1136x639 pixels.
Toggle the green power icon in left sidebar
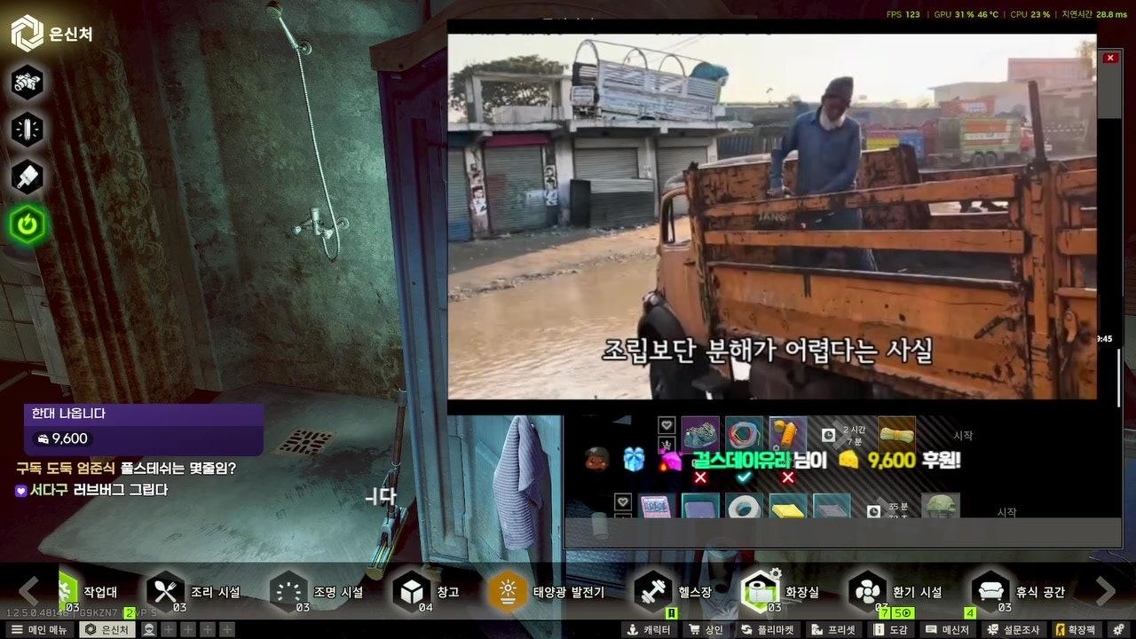click(x=28, y=225)
